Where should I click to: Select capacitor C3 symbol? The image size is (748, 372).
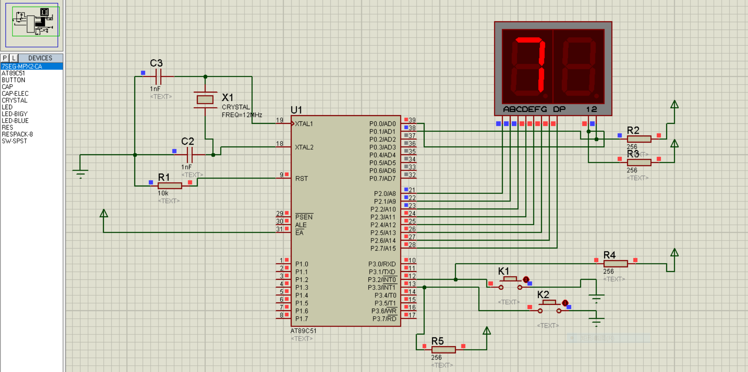(158, 77)
